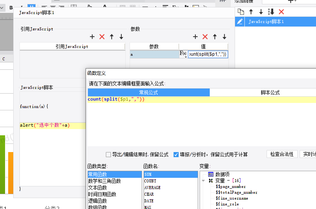Click add icon in 引用JavaScript section
316x209 pixels.
[92, 37]
